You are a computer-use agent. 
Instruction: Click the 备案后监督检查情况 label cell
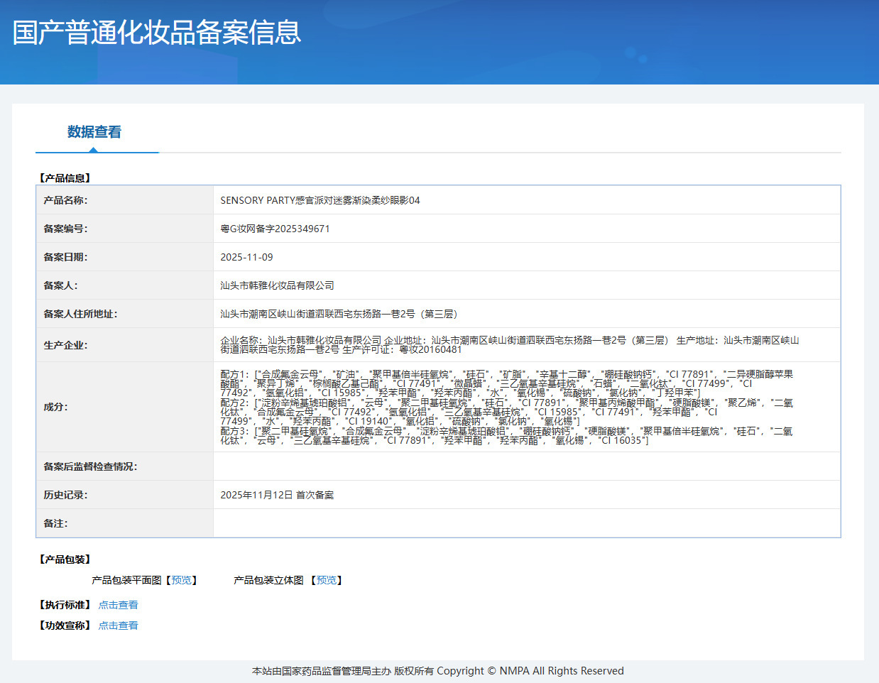pos(125,466)
